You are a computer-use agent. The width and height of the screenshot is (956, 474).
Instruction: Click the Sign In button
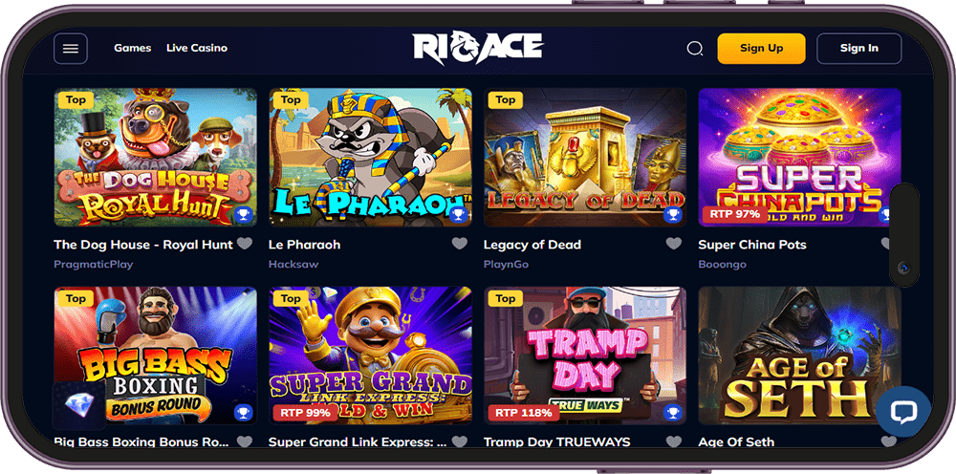(x=859, y=49)
